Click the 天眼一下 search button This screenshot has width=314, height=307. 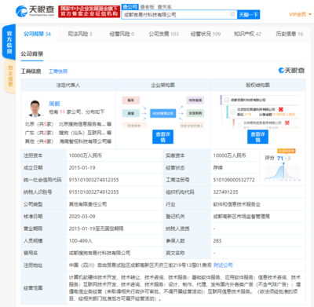(248, 15)
